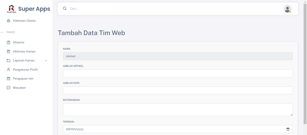Open the Tanggal calendar date picker
Screen dimensions: 307x135
pos(288,129)
